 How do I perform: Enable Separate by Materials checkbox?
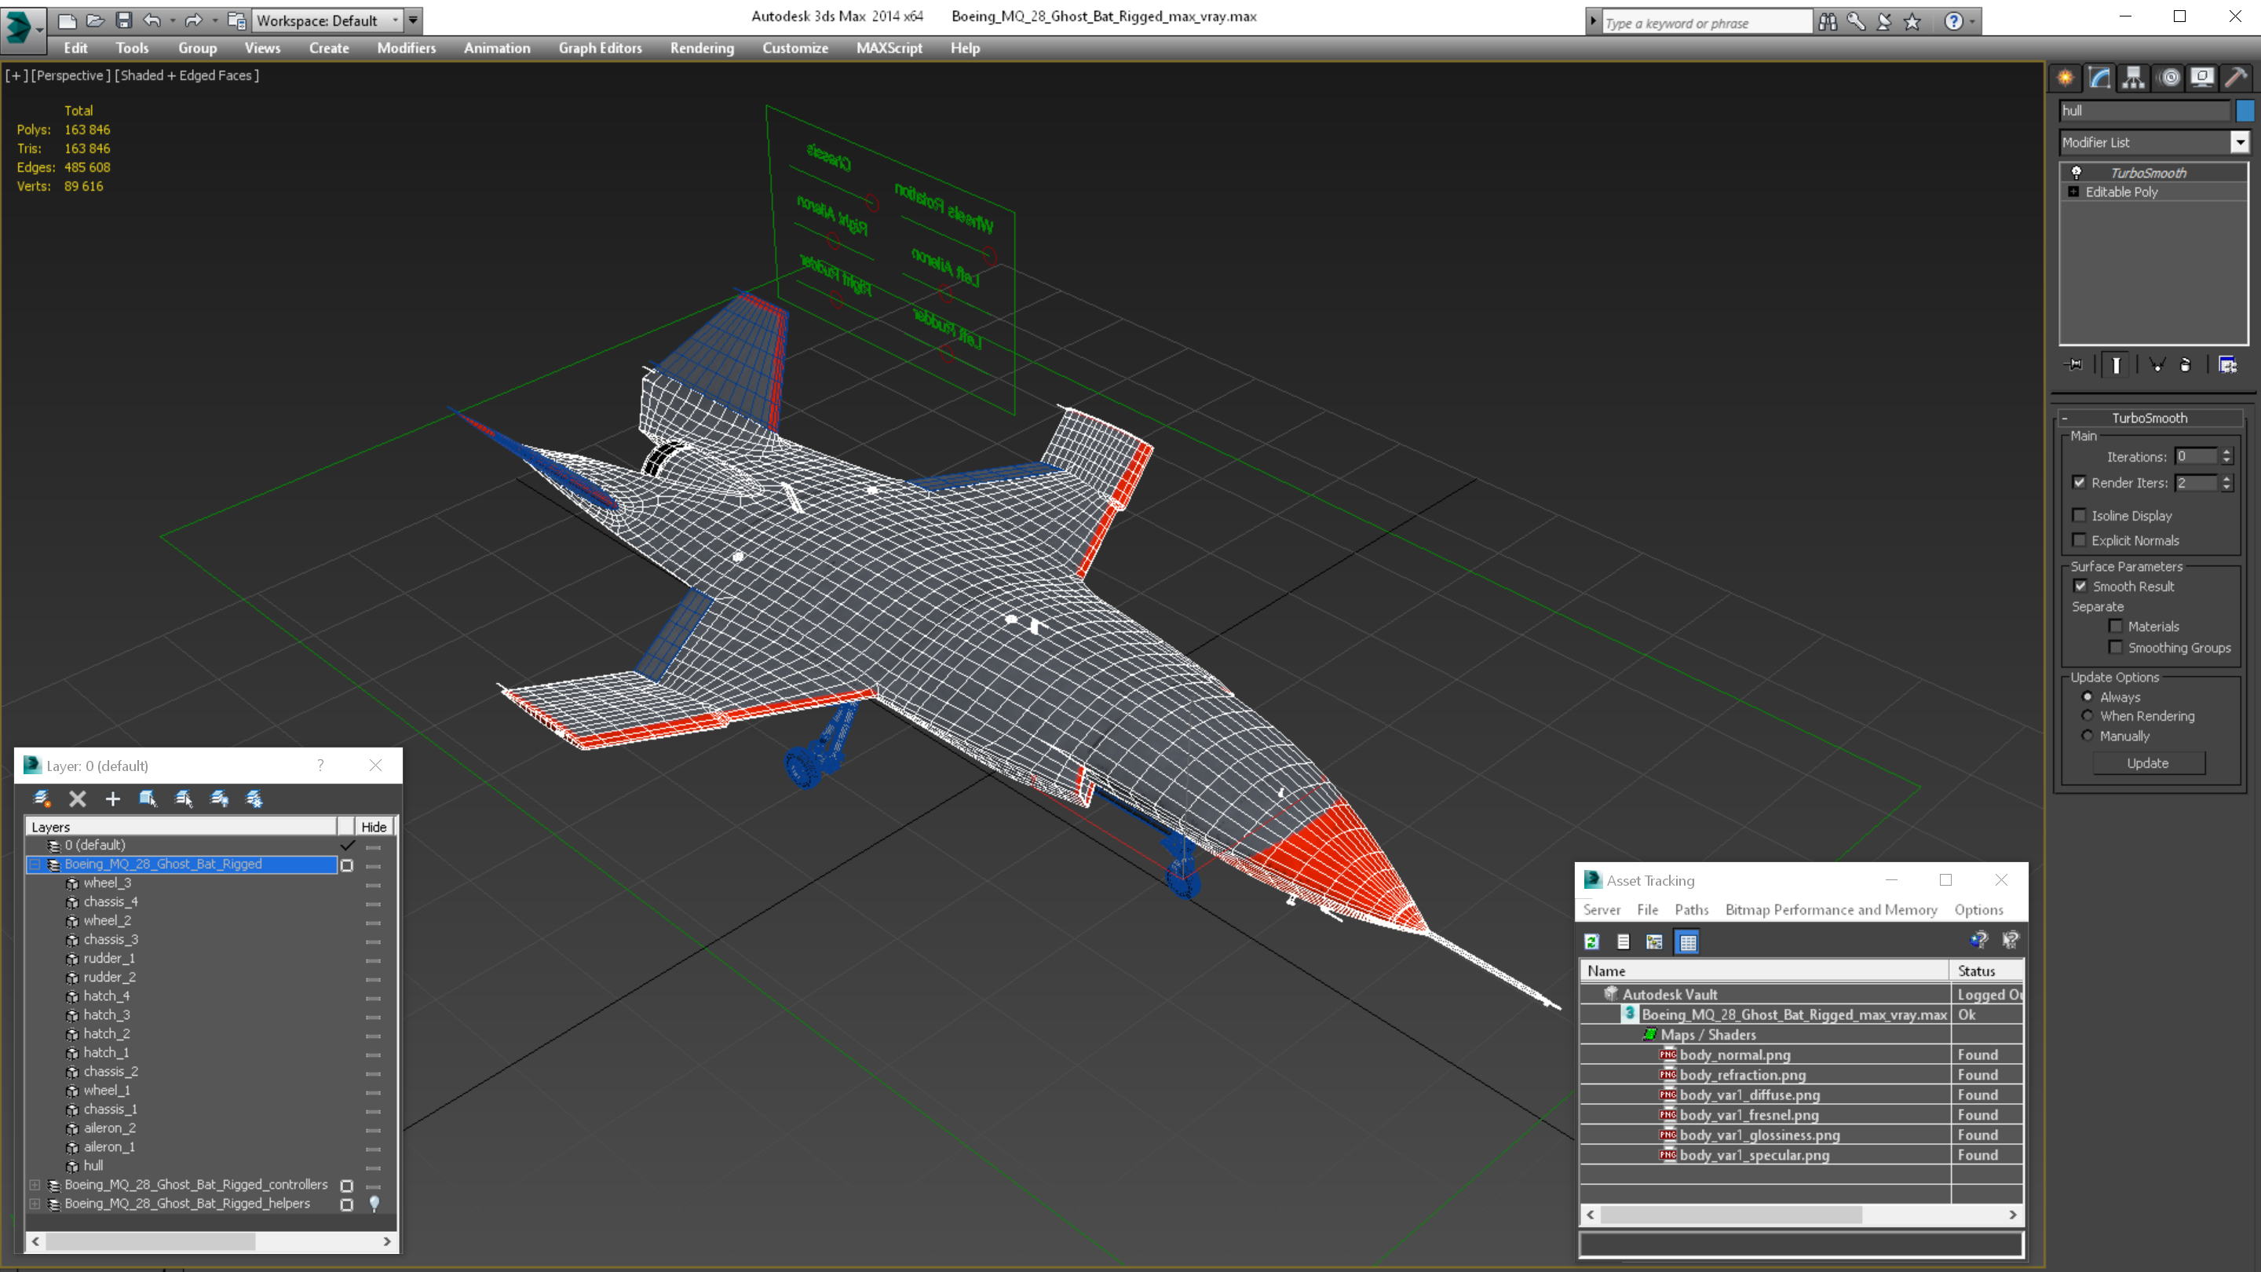2115,626
